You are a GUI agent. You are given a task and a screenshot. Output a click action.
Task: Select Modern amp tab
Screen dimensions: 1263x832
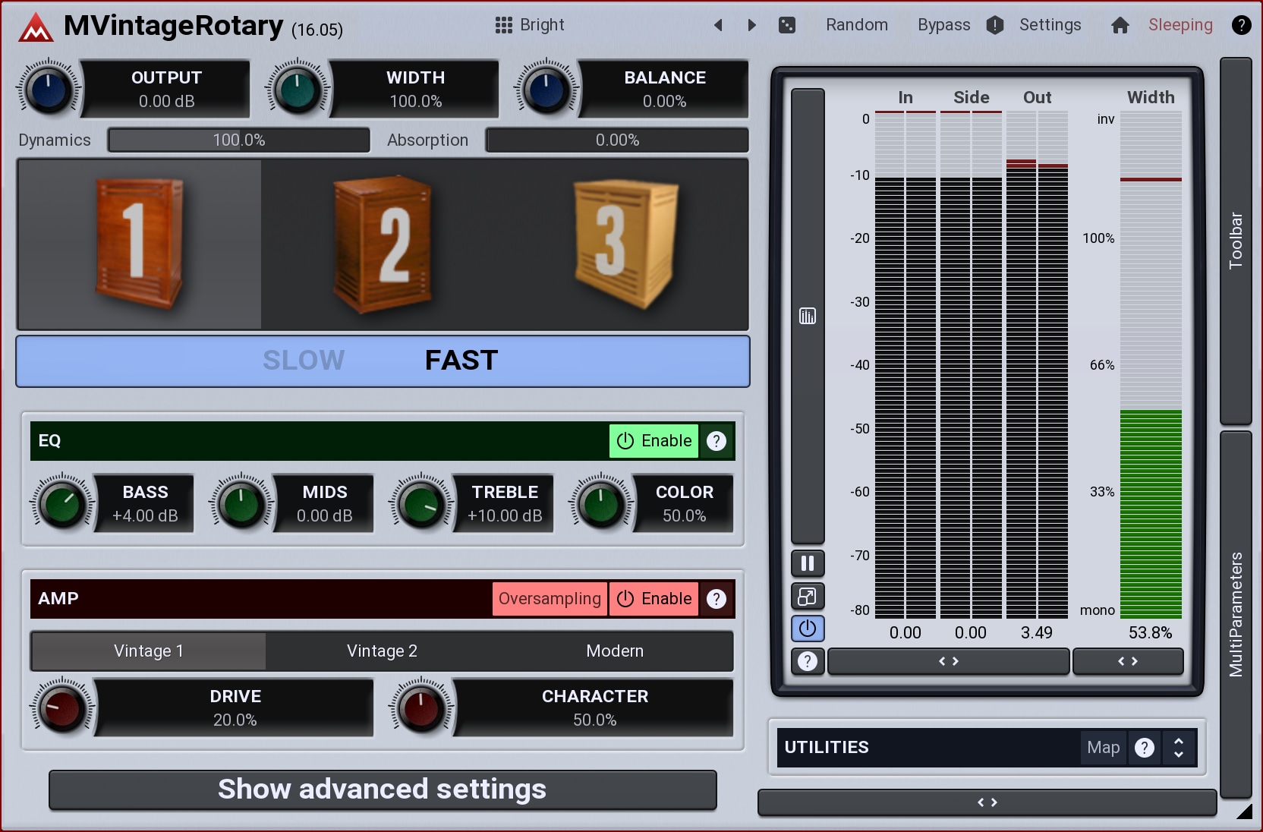(615, 651)
